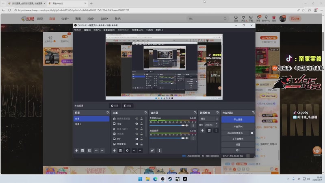Open OBS 场景集合(S) menu
This screenshot has width=325, height=183.
coord(138,30)
